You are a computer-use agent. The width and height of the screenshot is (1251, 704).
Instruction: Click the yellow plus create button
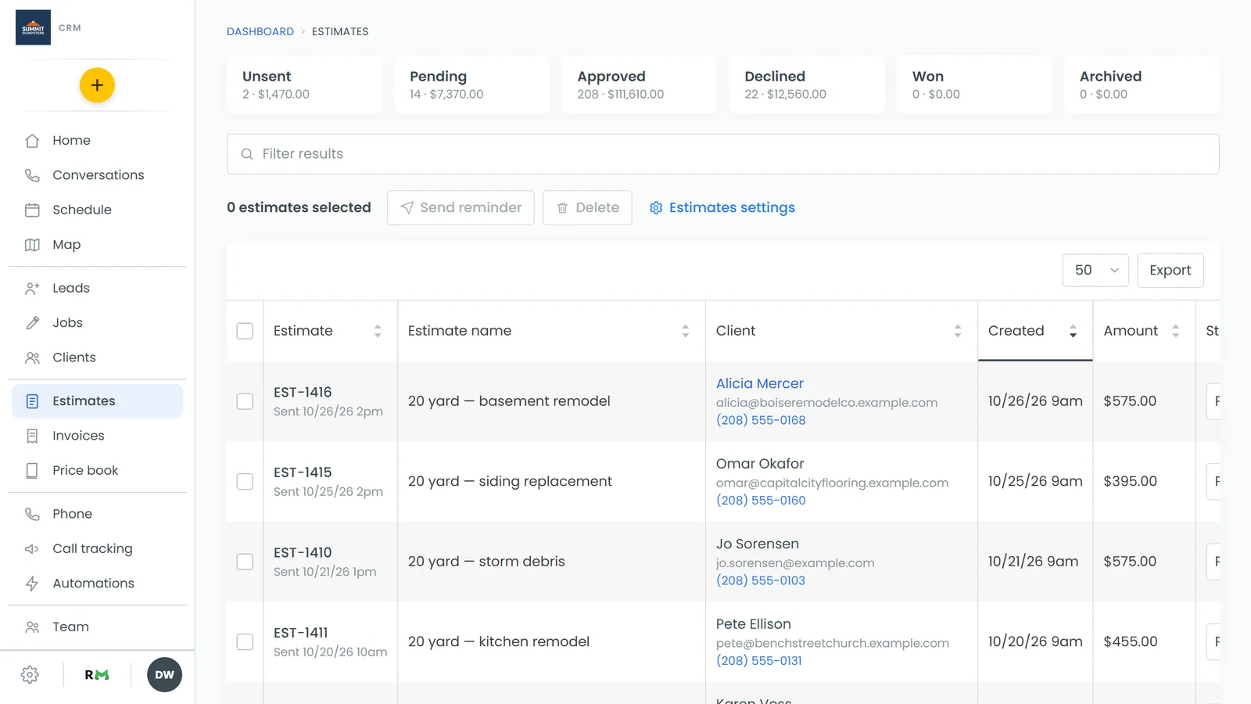pyautogui.click(x=97, y=85)
